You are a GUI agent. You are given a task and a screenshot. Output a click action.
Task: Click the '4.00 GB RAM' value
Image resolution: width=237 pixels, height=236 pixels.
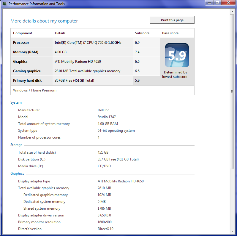click(108, 124)
